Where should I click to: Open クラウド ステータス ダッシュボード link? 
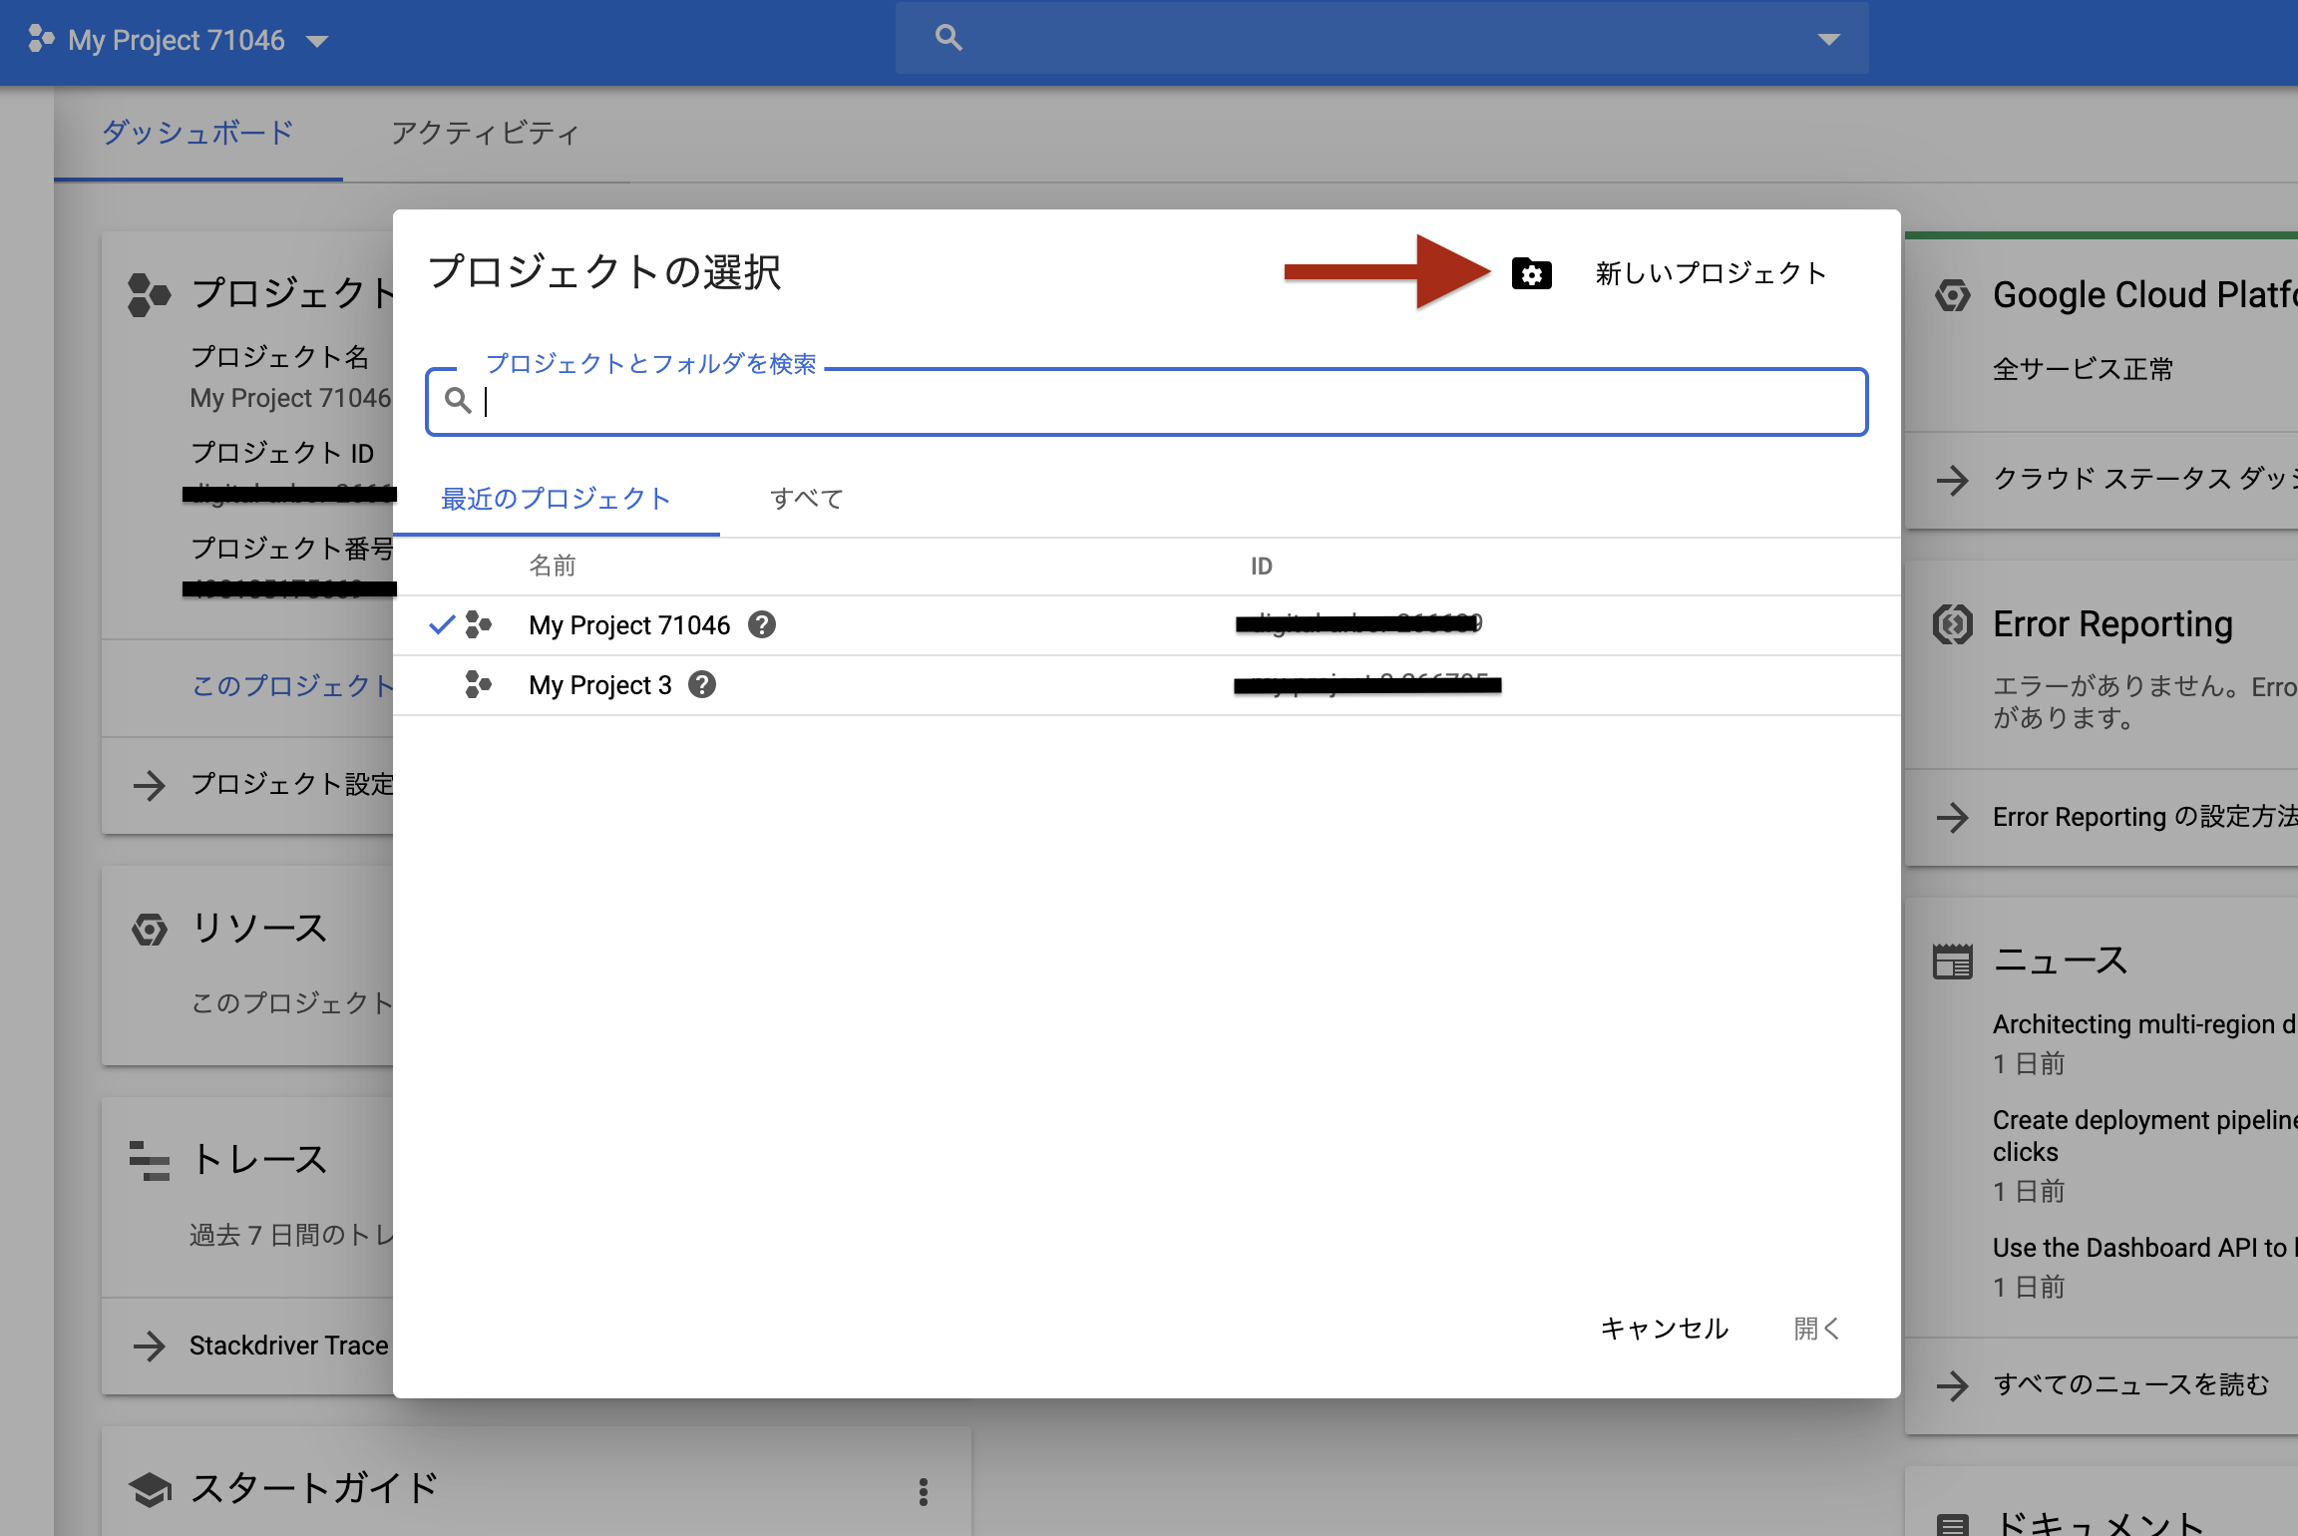tap(2144, 480)
